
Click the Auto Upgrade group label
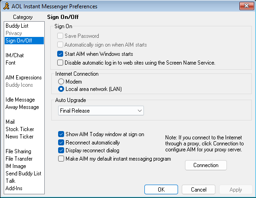point(71,100)
